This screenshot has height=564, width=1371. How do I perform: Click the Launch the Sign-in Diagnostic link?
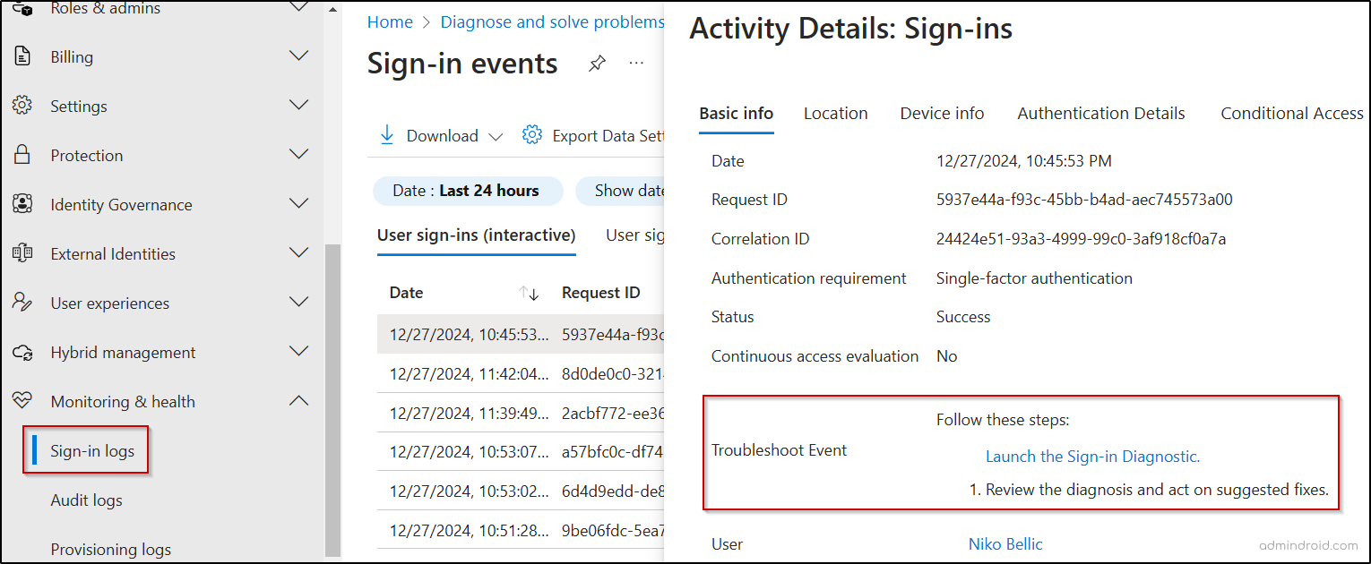point(1092,456)
